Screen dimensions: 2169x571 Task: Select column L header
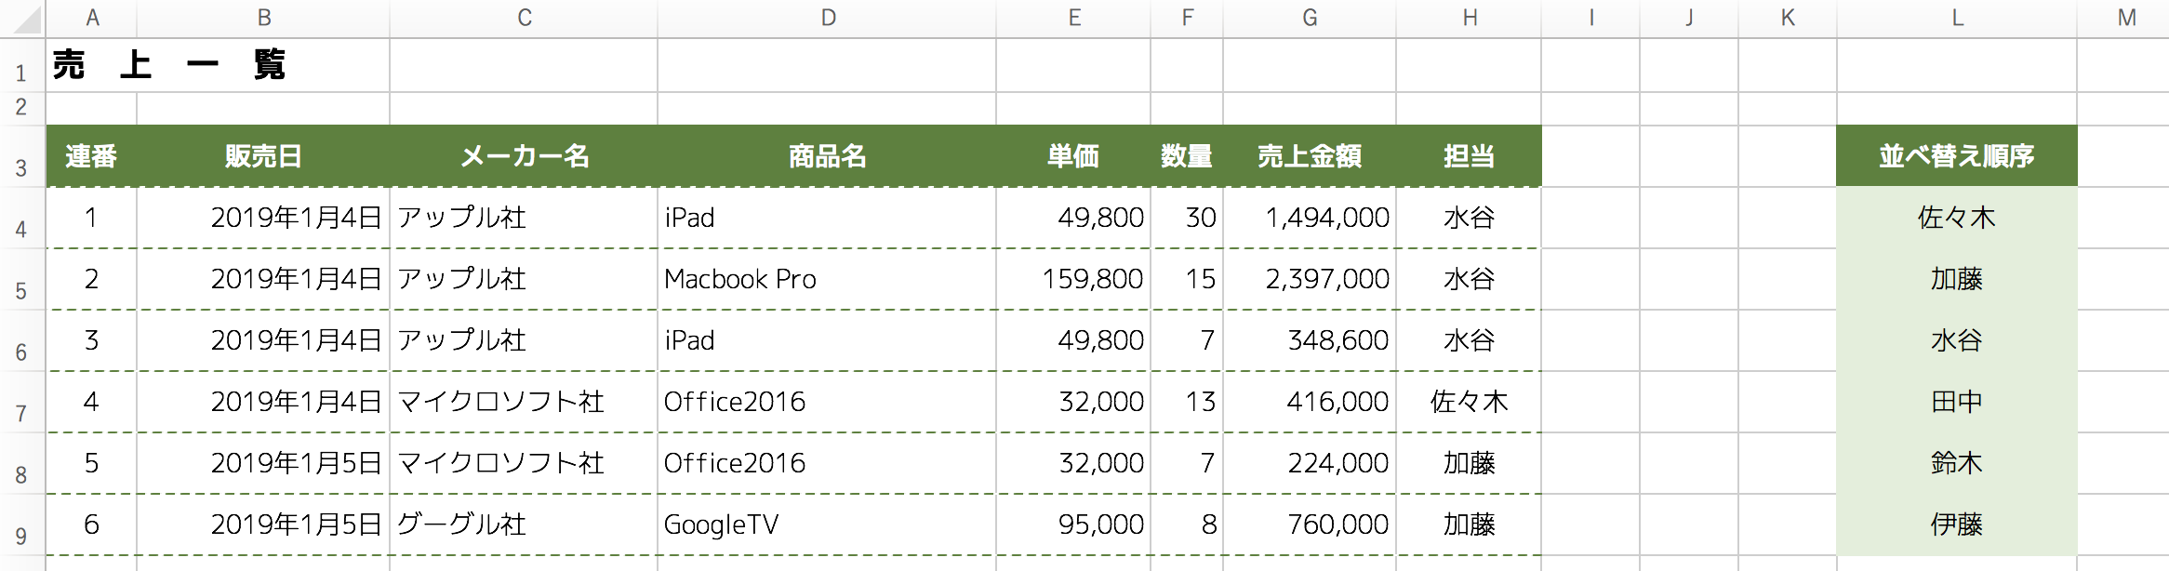[x=1957, y=18]
